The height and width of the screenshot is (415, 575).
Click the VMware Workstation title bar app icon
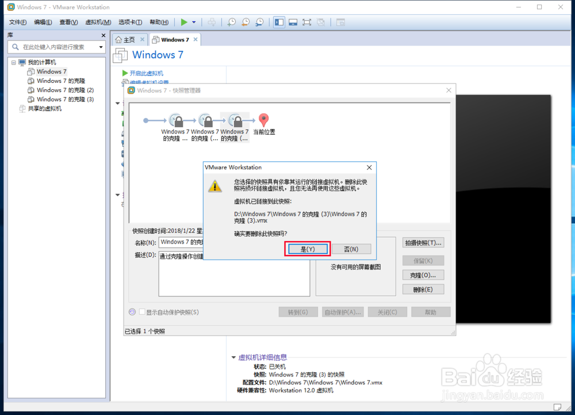pos(11,7)
